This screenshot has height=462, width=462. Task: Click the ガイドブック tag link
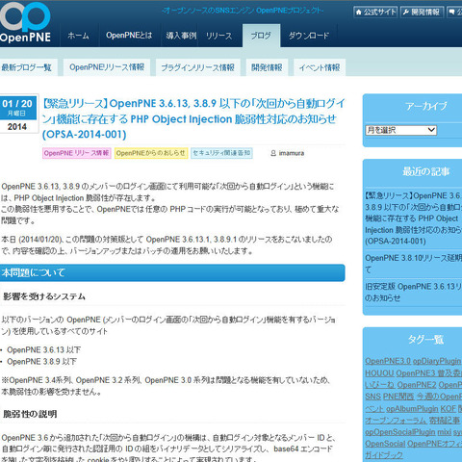pos(384,455)
